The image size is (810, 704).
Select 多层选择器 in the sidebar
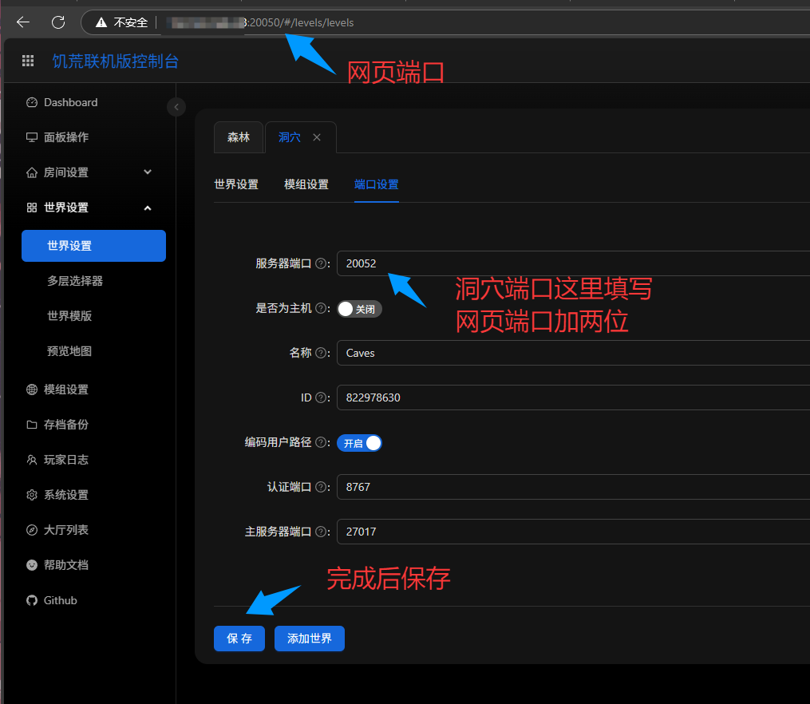(75, 281)
